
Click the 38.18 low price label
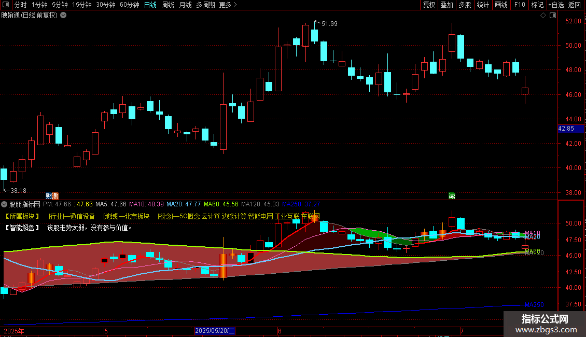[18, 191]
